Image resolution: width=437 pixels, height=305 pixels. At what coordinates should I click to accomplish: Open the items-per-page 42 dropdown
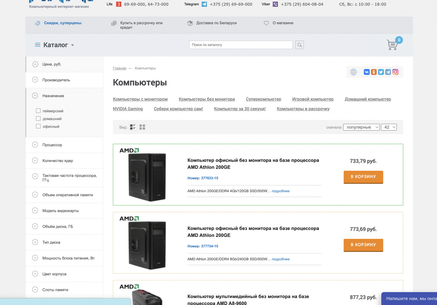click(x=390, y=127)
